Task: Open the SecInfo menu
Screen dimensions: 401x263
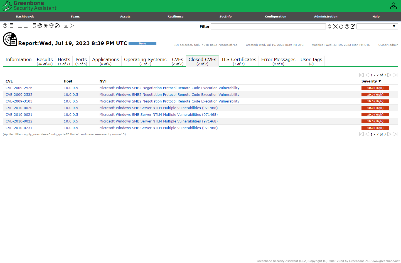Action: [225, 17]
